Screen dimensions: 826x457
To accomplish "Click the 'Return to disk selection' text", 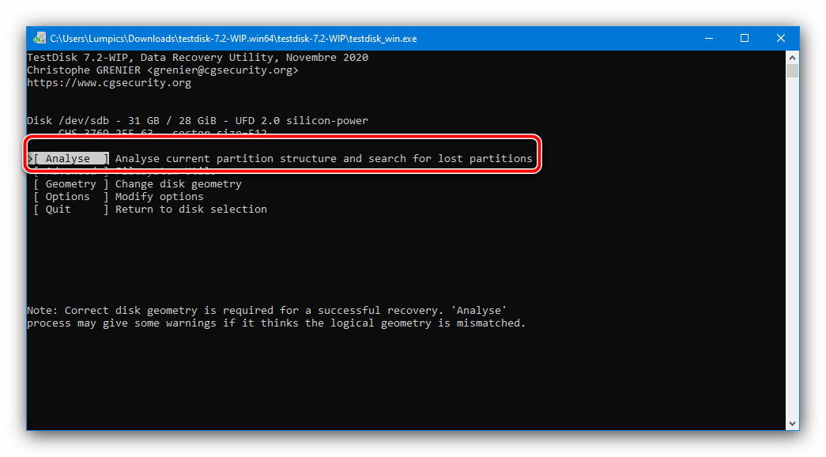I will 191,210.
